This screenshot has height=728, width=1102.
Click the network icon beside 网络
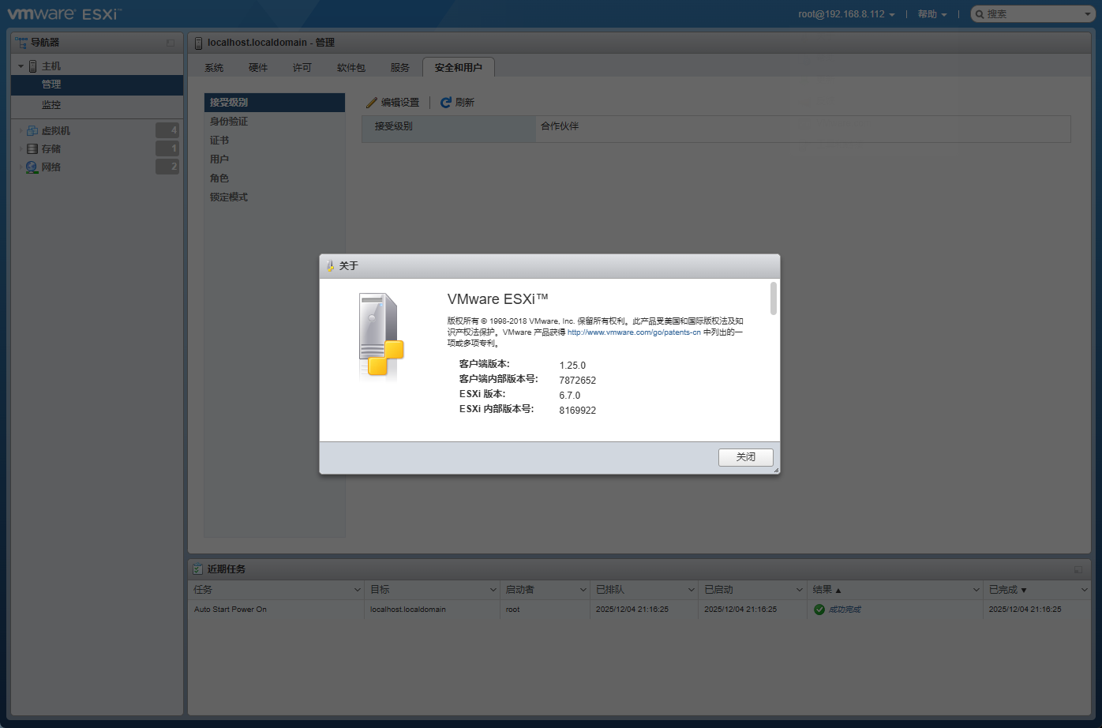(32, 167)
